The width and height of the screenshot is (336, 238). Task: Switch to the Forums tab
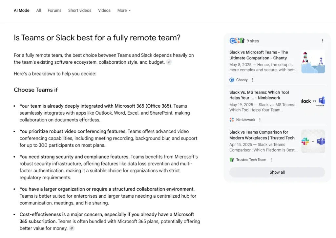pyautogui.click(x=54, y=10)
